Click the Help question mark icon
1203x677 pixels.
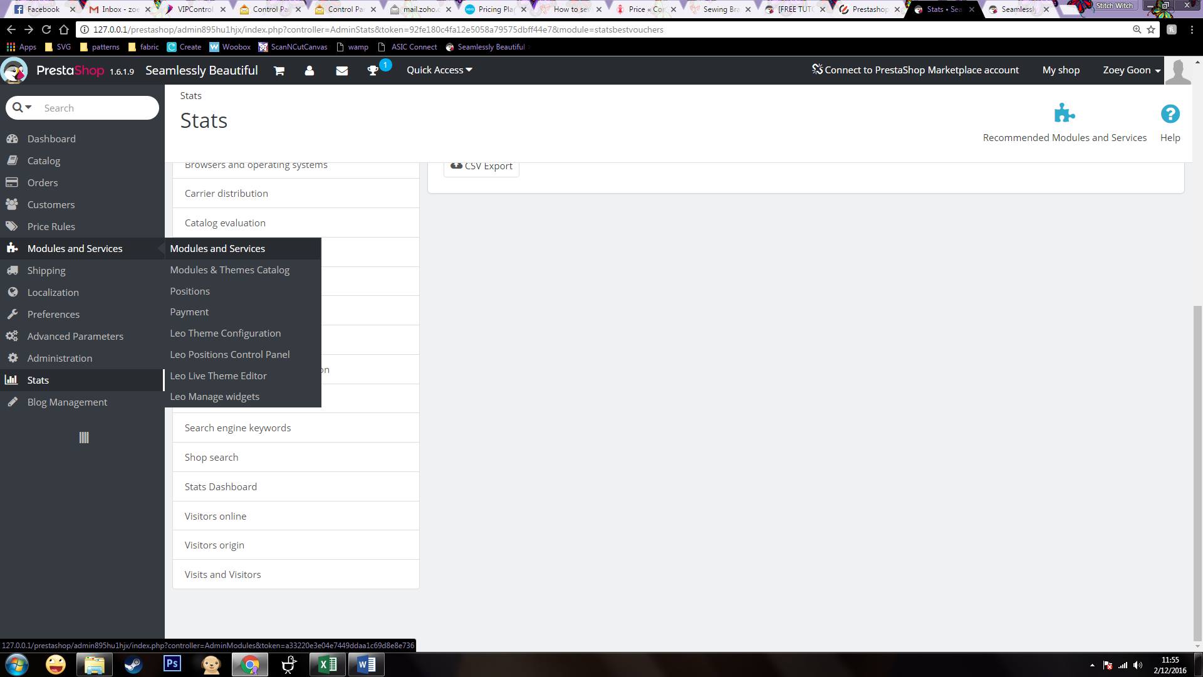click(x=1170, y=114)
